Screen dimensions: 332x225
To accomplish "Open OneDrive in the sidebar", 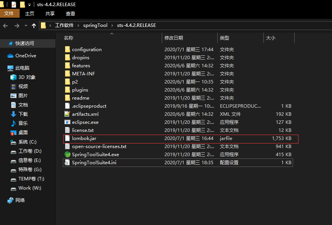I will [x=22, y=56].
